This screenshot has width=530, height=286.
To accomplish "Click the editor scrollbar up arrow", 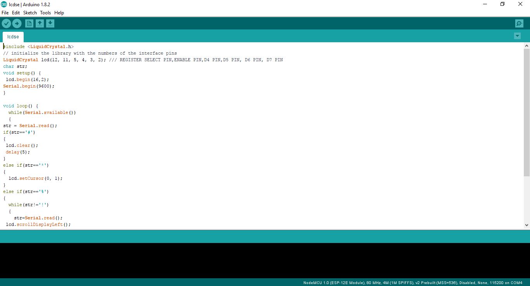I will coord(527,46).
